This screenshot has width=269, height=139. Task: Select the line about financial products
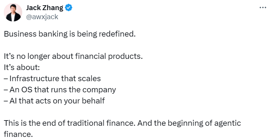coord(73,56)
